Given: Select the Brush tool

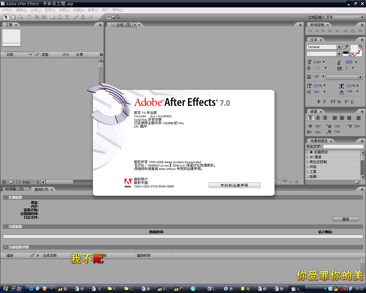Looking at the screenshot, I should click(76, 17).
